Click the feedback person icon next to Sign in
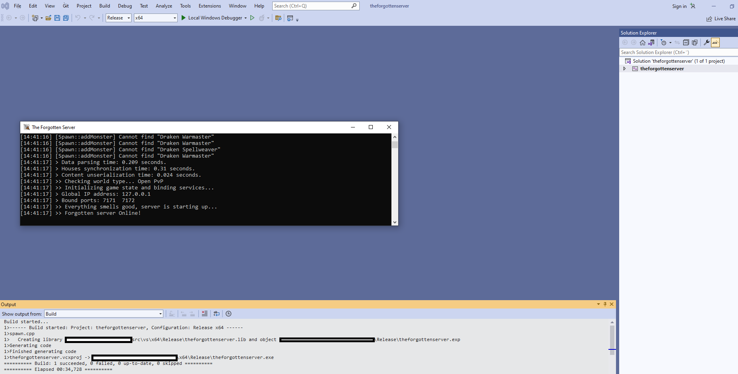Viewport: 738px width, 374px height. [x=693, y=6]
